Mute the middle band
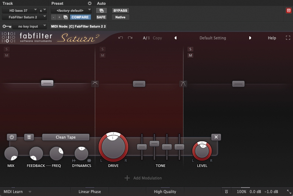The height and width of the screenshot is (196, 293). (x=103, y=55)
